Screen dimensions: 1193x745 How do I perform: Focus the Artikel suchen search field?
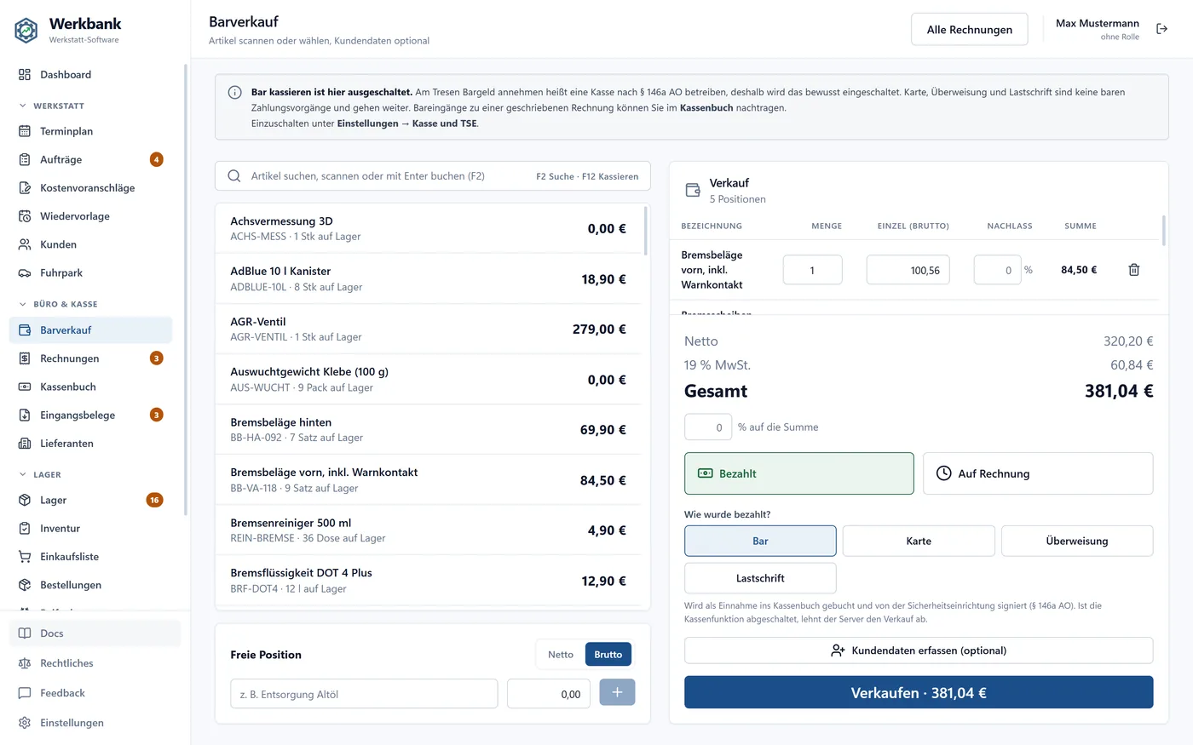(x=433, y=176)
